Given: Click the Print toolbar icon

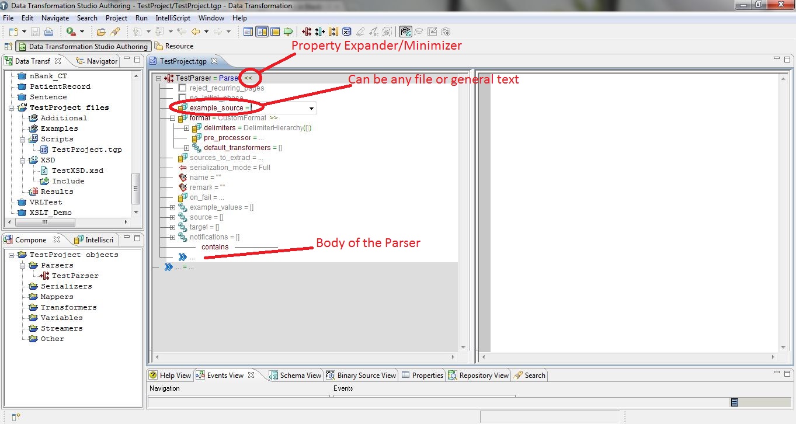Looking at the screenshot, I should point(49,32).
